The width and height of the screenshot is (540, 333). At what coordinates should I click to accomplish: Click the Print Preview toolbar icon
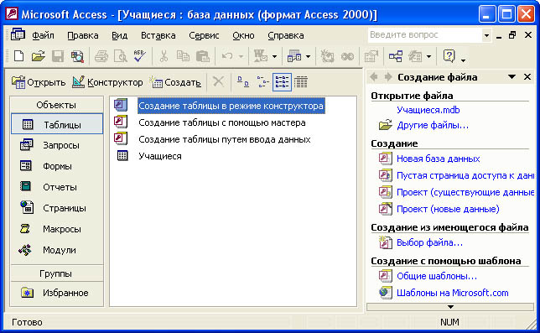[x=121, y=56]
